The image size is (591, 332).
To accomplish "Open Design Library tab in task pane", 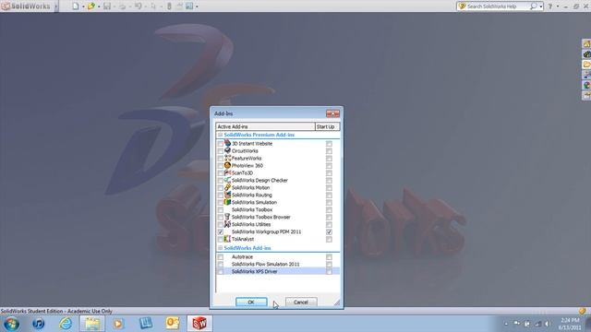I will 586,54.
